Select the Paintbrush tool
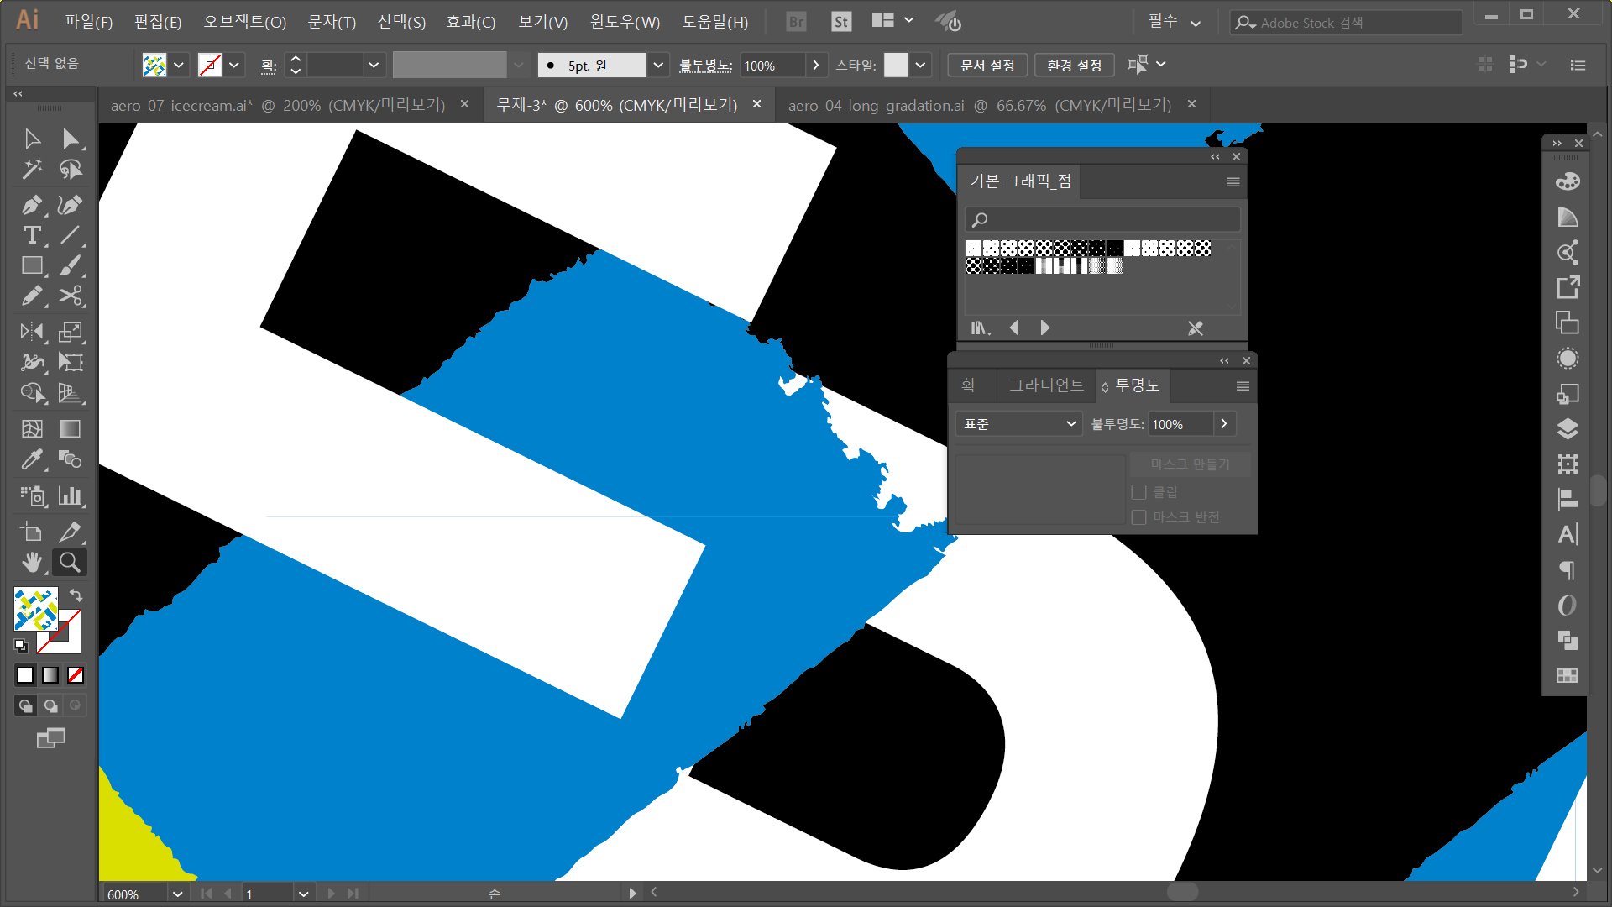 tap(71, 265)
